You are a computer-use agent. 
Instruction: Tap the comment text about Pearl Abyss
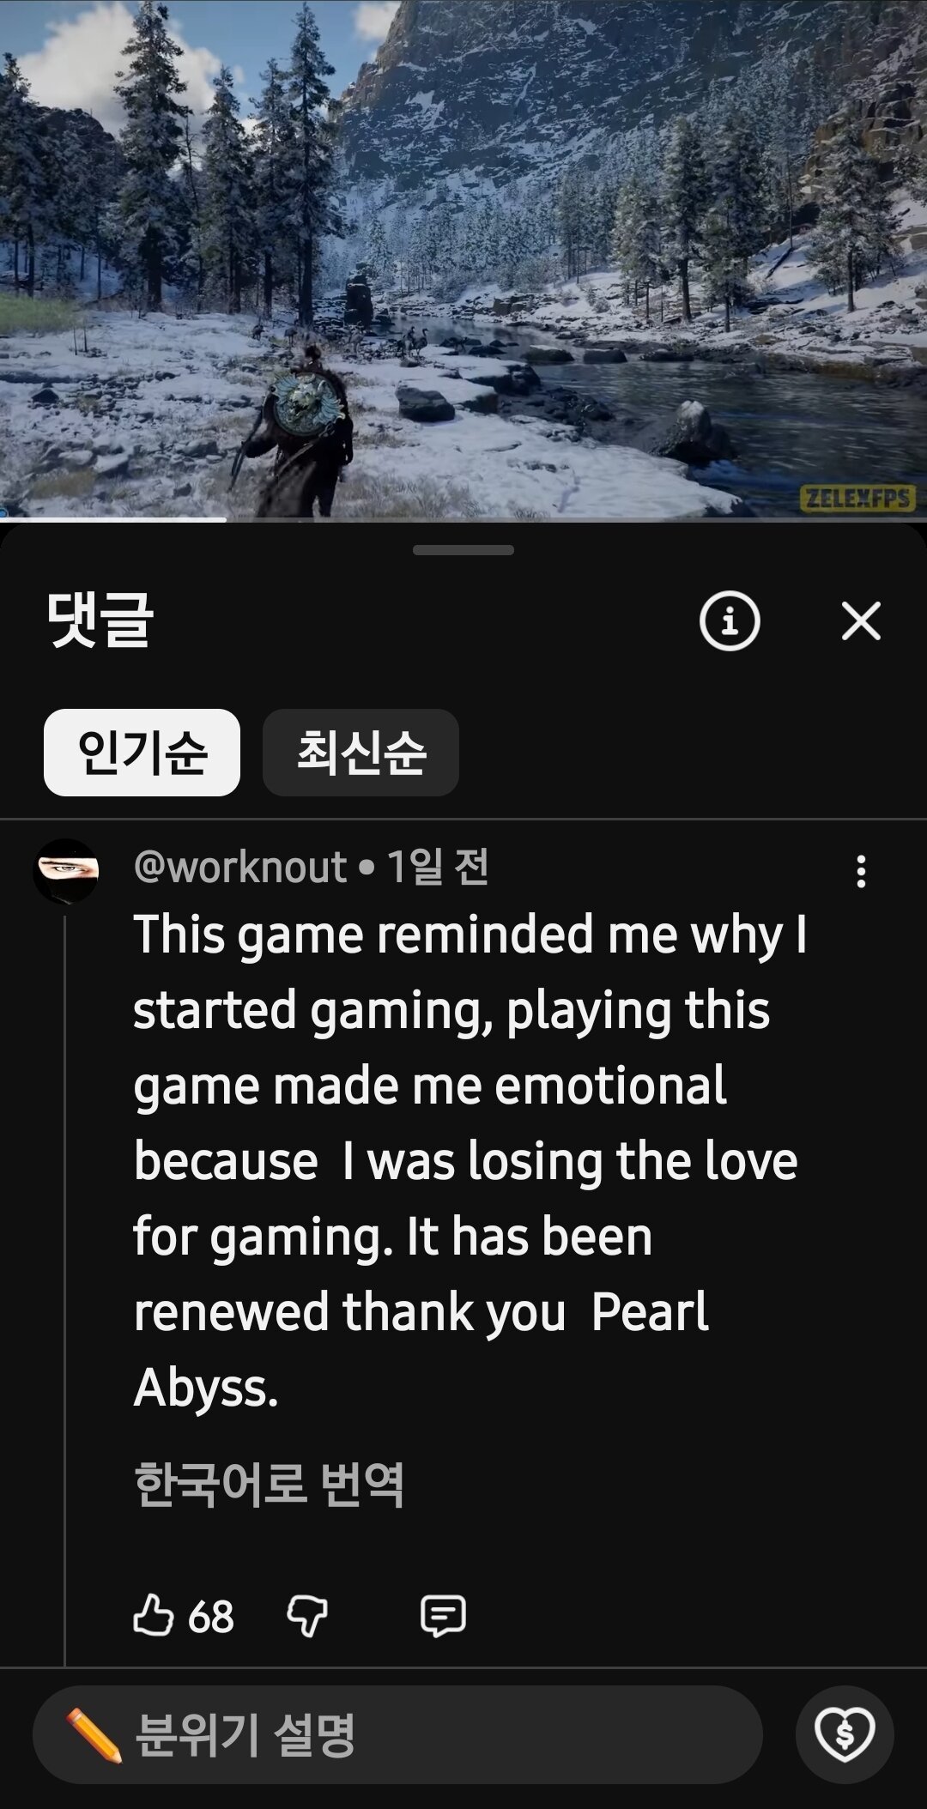(x=470, y=1161)
